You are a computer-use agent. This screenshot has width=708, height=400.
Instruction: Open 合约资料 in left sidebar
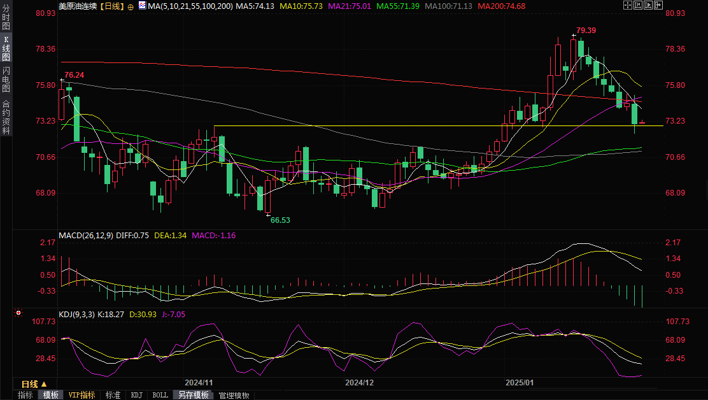(x=6, y=117)
